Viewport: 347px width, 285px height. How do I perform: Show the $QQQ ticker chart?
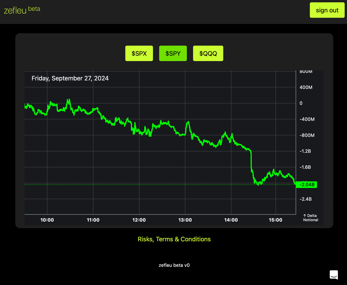pyautogui.click(x=208, y=53)
